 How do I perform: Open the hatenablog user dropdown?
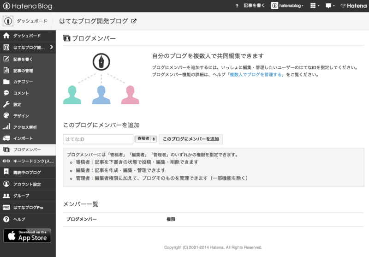point(287,6)
